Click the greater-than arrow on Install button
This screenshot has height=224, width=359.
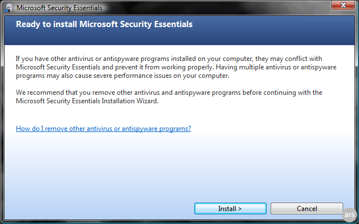(x=240, y=209)
